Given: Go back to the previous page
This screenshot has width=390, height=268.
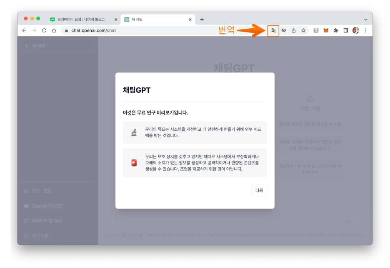Looking at the screenshot, I should click(24, 30).
